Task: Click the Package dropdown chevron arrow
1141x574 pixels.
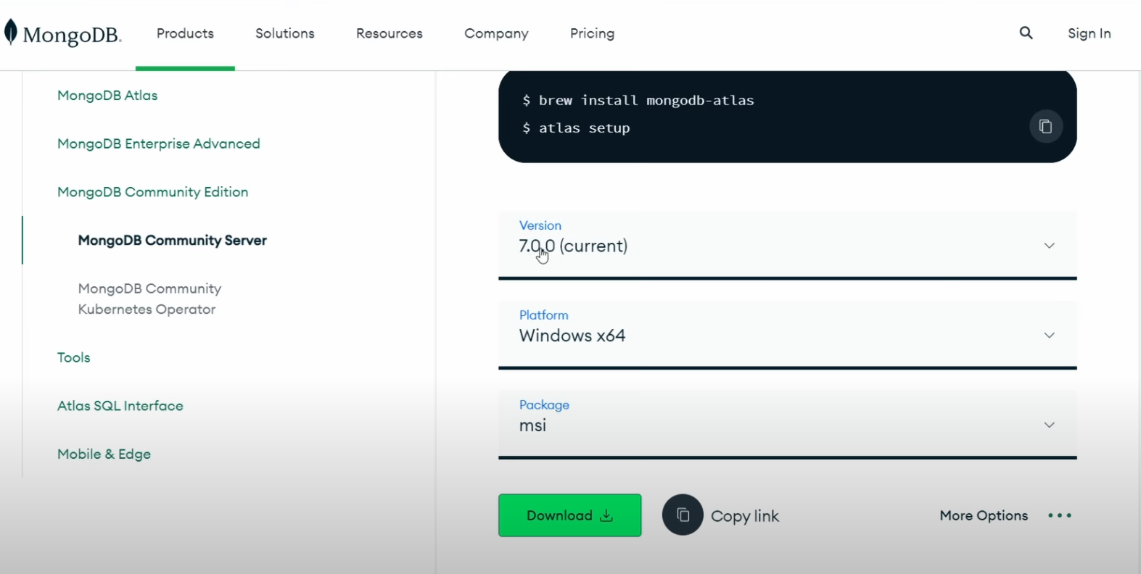Action: coord(1049,425)
